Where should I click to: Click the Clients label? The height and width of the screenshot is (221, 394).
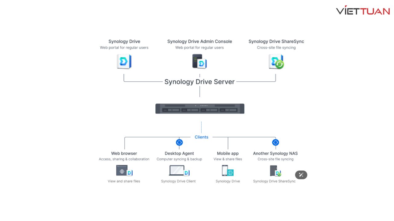[202, 137]
